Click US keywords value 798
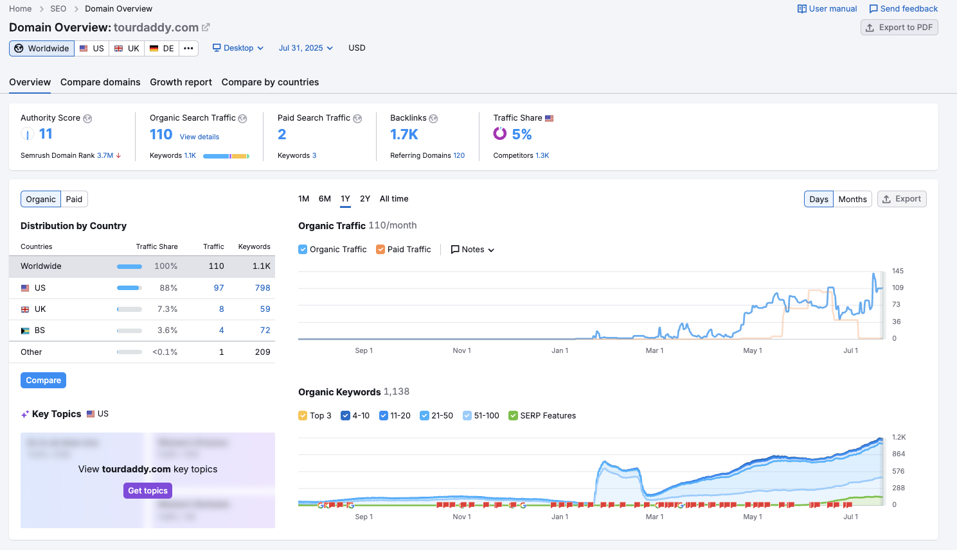The width and height of the screenshot is (957, 550). (x=262, y=288)
